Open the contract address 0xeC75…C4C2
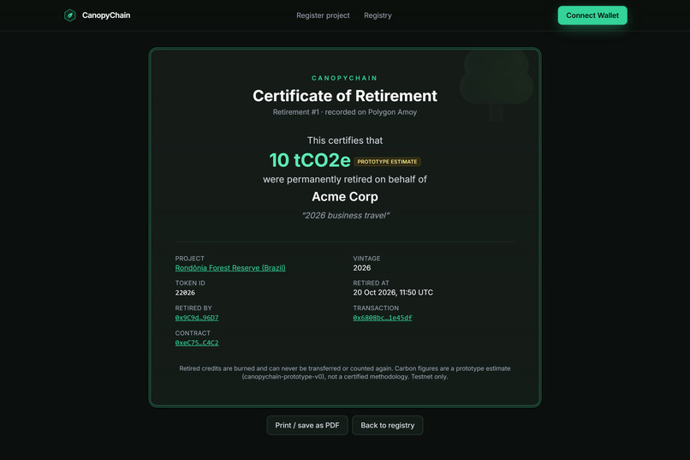 point(197,343)
